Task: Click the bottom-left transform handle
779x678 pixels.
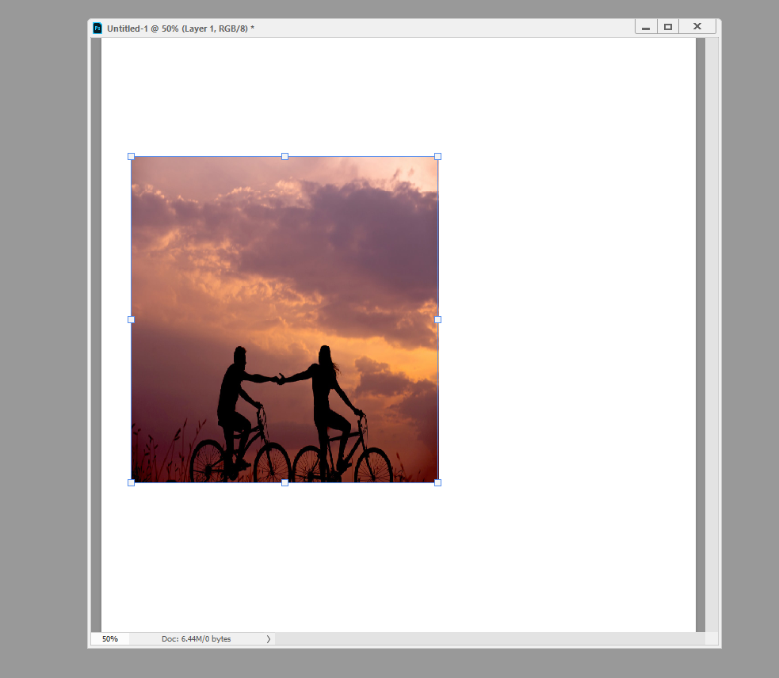Action: pos(132,482)
